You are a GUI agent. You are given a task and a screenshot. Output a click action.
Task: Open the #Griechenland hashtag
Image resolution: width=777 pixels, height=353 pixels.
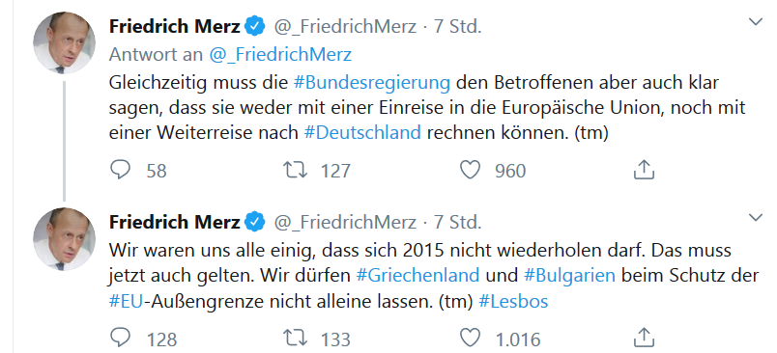coord(417,275)
